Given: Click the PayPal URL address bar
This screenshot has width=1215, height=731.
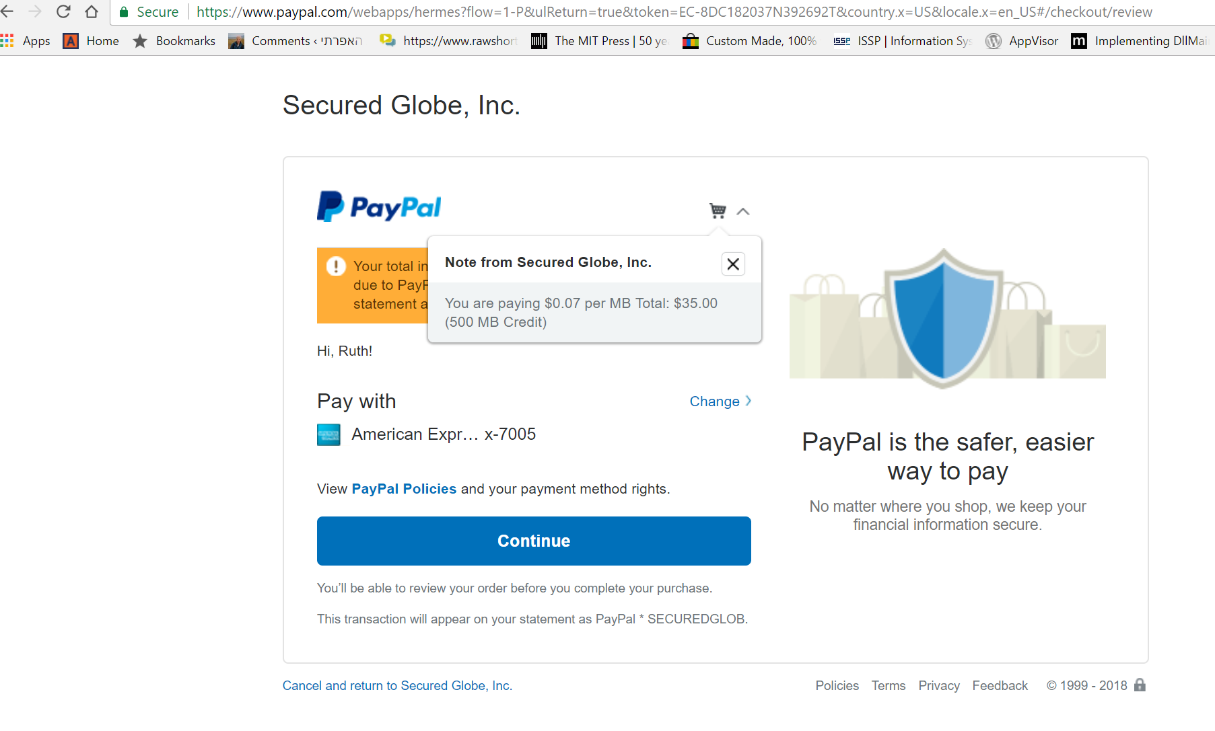Looking at the screenshot, I should click(674, 11).
